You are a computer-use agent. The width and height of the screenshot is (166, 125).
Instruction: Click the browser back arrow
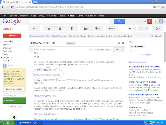point(3,7)
